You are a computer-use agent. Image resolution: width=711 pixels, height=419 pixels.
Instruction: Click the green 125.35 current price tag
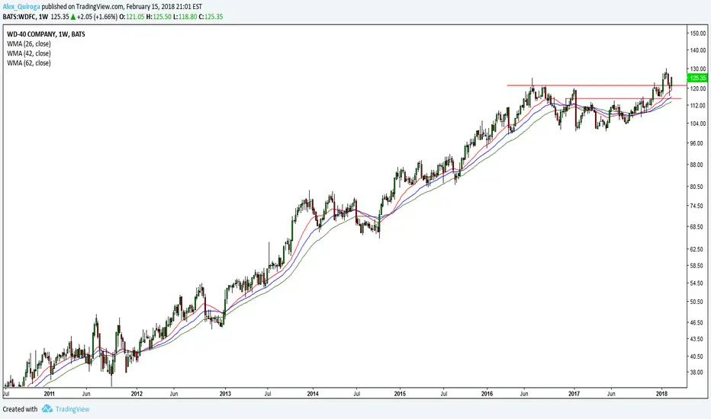click(697, 78)
